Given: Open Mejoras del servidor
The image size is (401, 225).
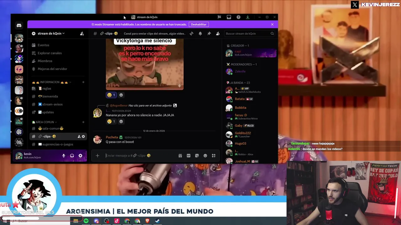Looking at the screenshot, I should [58, 69].
